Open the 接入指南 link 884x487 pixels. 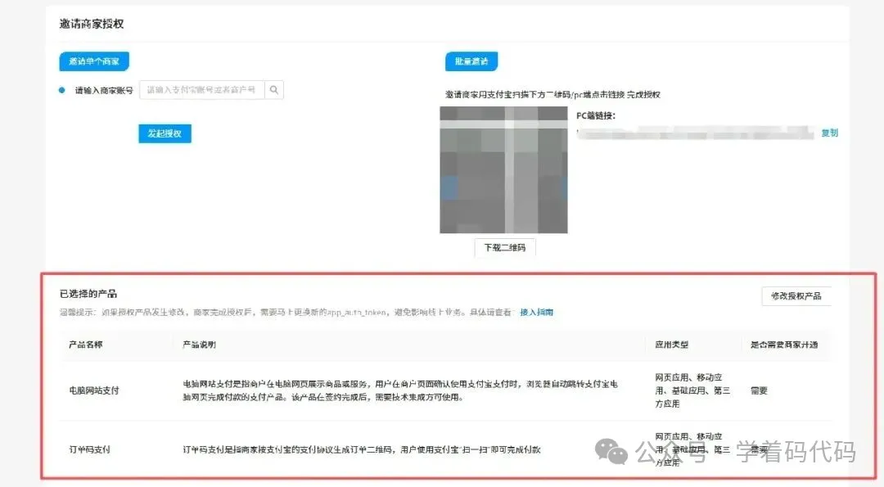(536, 312)
